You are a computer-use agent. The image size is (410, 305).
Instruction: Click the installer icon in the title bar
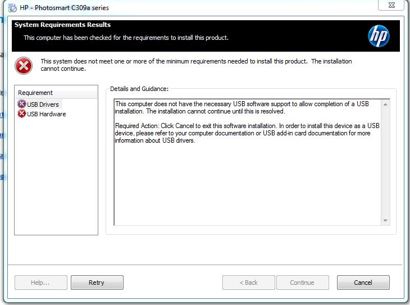12,8
